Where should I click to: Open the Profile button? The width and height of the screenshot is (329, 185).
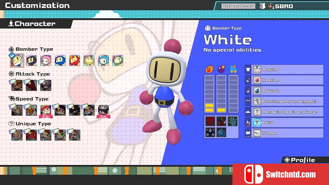coord(300,160)
